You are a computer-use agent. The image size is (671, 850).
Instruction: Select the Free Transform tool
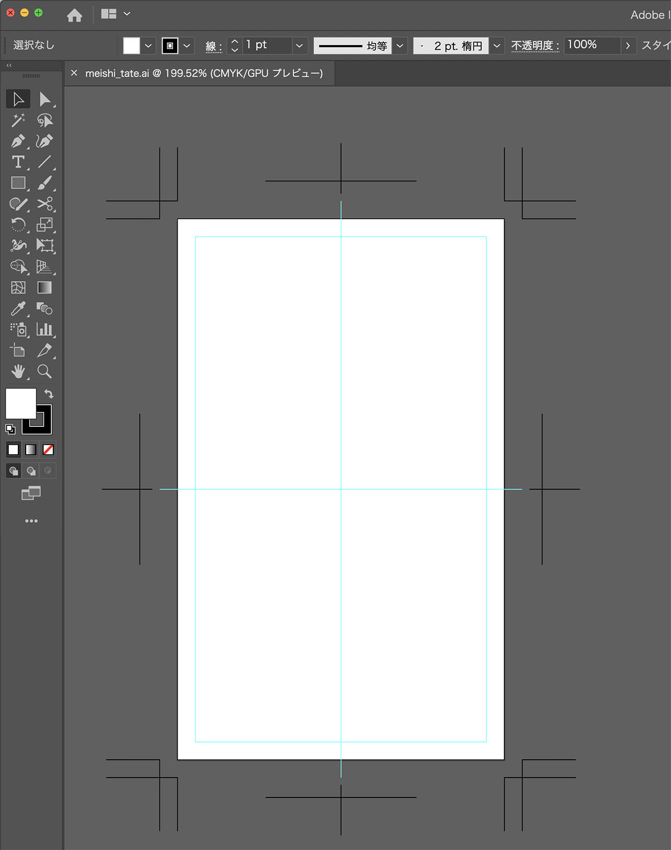pos(45,245)
